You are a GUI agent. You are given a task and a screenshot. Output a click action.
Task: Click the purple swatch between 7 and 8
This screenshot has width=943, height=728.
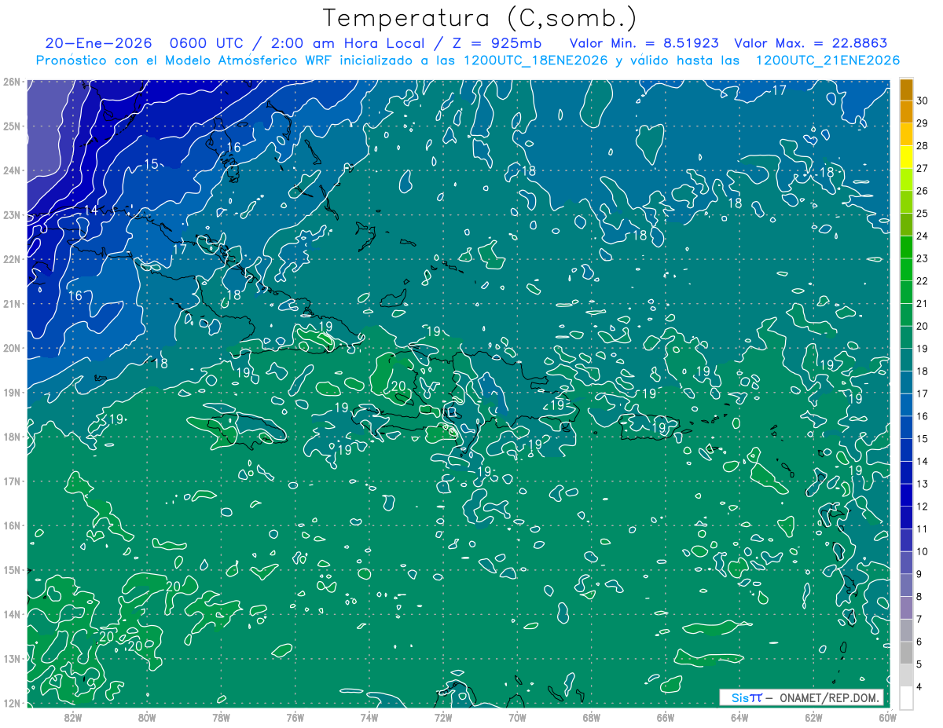click(x=906, y=607)
